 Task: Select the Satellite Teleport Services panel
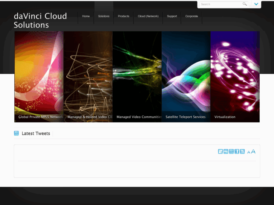coord(186,77)
